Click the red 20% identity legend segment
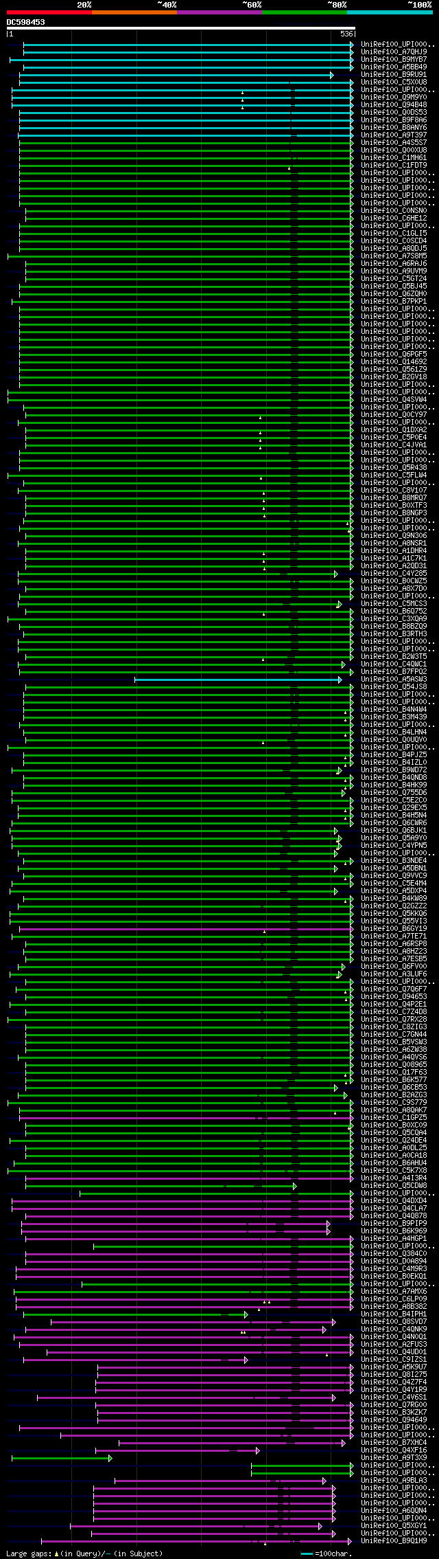Screen dimensions: 439x1559 pyautogui.click(x=49, y=12)
